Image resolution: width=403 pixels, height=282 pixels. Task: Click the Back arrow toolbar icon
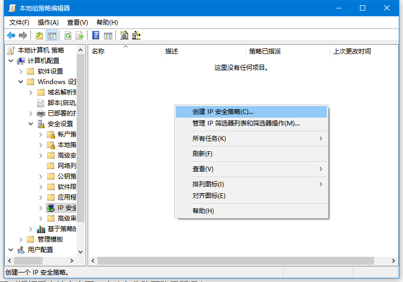pyautogui.click(x=11, y=35)
